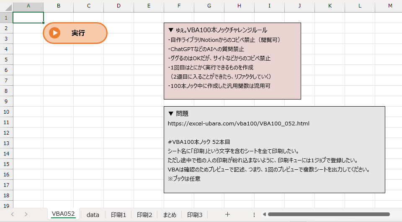
Task: Click the ChatGPTなどのAIへの質問禁止 line
Action: click(x=206, y=49)
